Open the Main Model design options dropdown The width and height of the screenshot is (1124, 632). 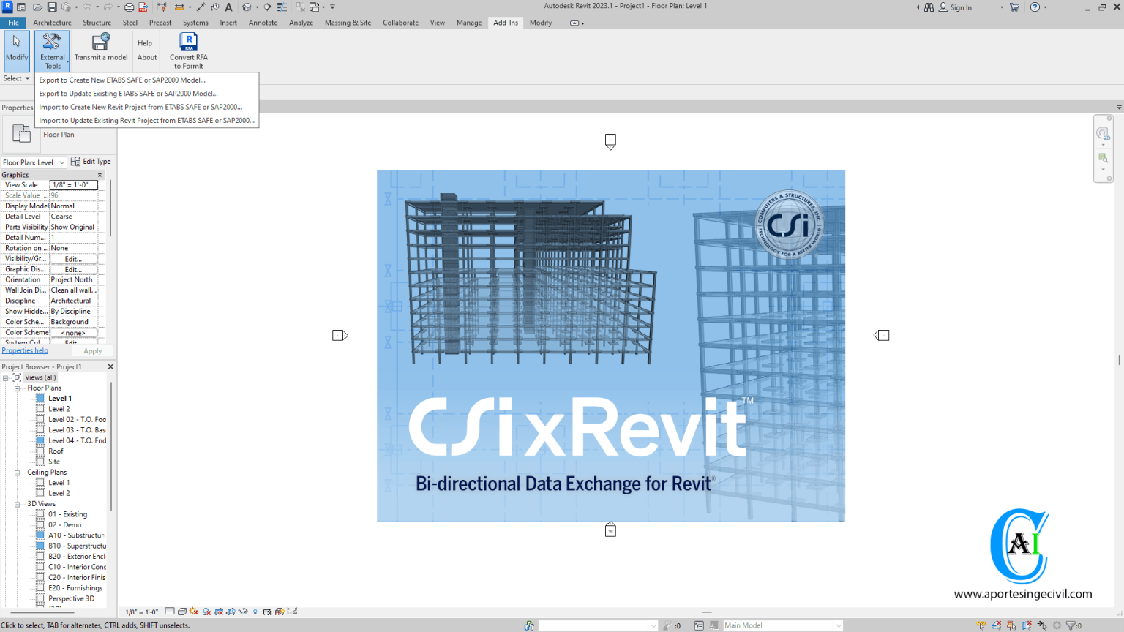pyautogui.click(x=782, y=625)
